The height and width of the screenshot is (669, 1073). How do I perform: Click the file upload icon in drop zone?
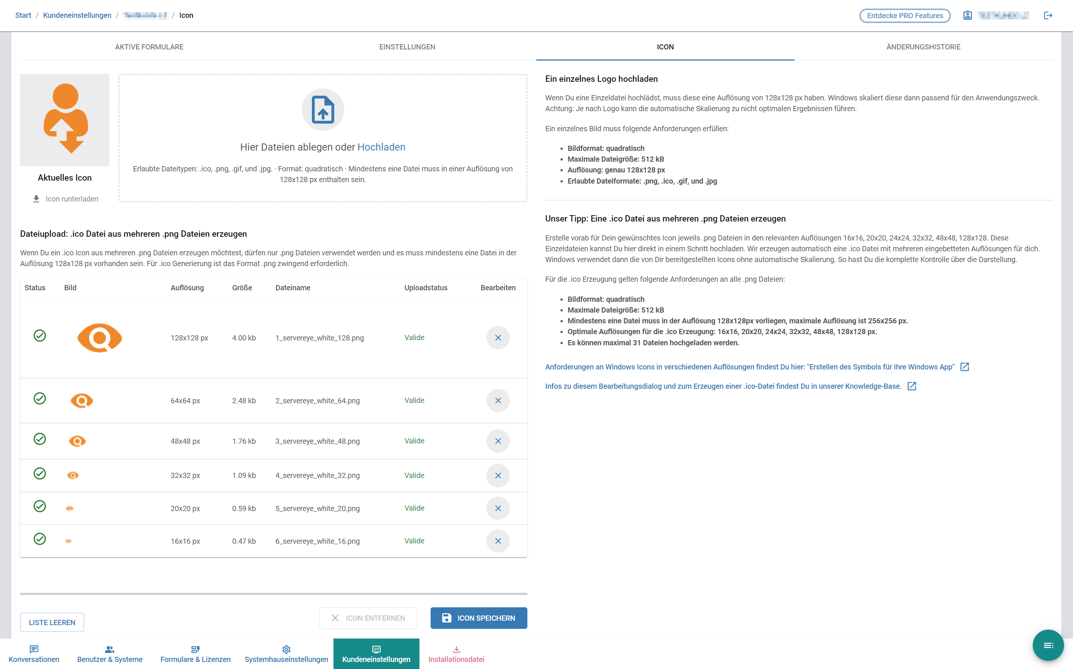point(323,110)
